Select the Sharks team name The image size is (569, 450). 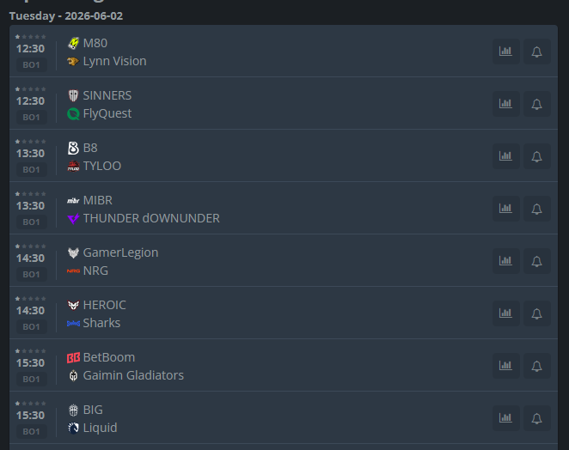101,323
